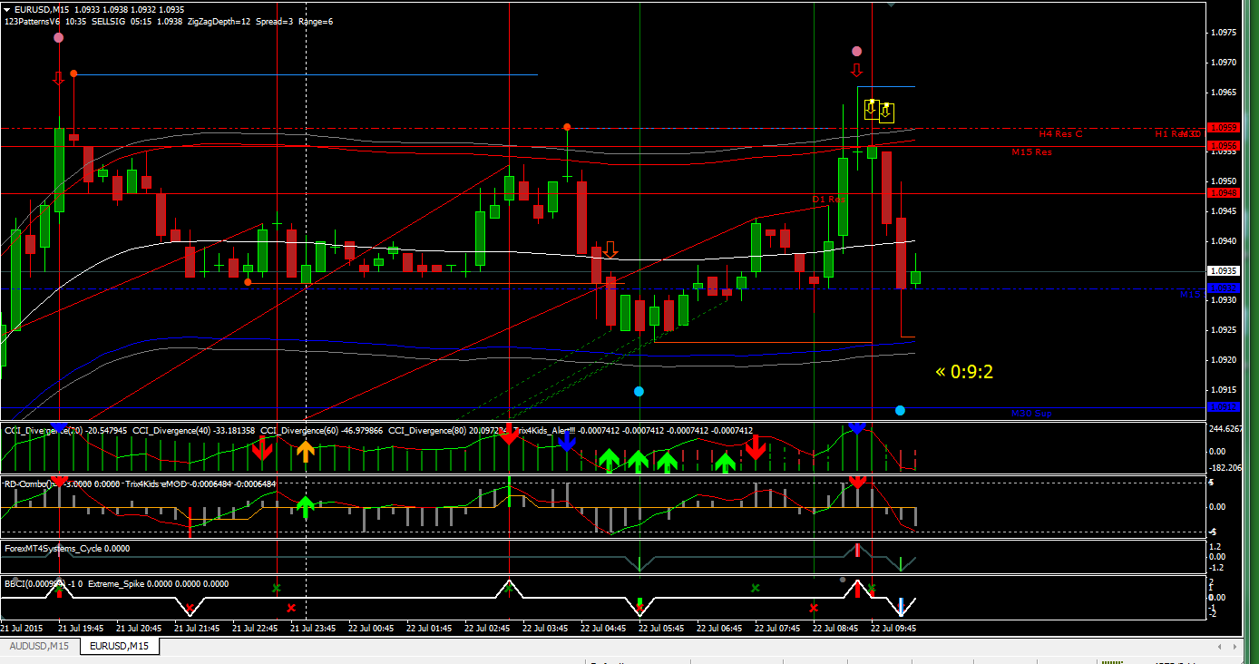The height and width of the screenshot is (664, 1259).
Task: Select the orange dot starting the blue line
Action: (73, 73)
